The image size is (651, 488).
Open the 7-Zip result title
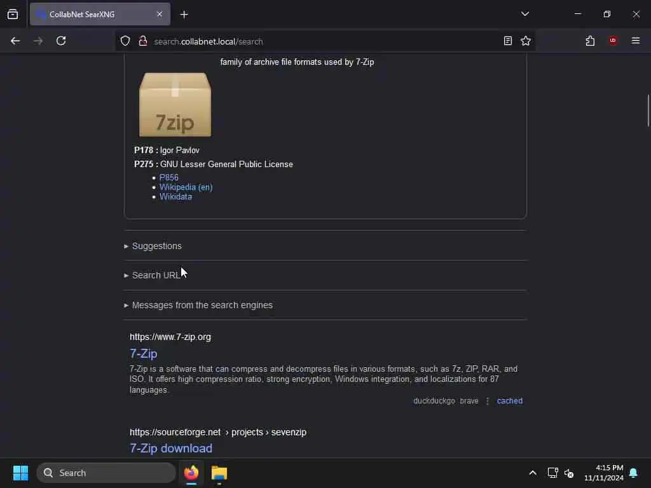[143, 353]
